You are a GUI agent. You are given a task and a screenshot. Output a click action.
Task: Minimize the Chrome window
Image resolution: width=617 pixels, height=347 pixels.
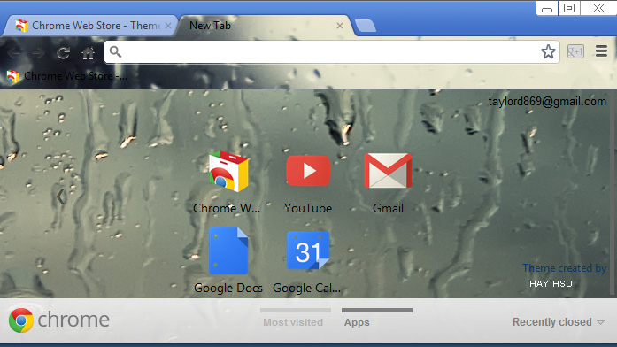click(x=547, y=8)
